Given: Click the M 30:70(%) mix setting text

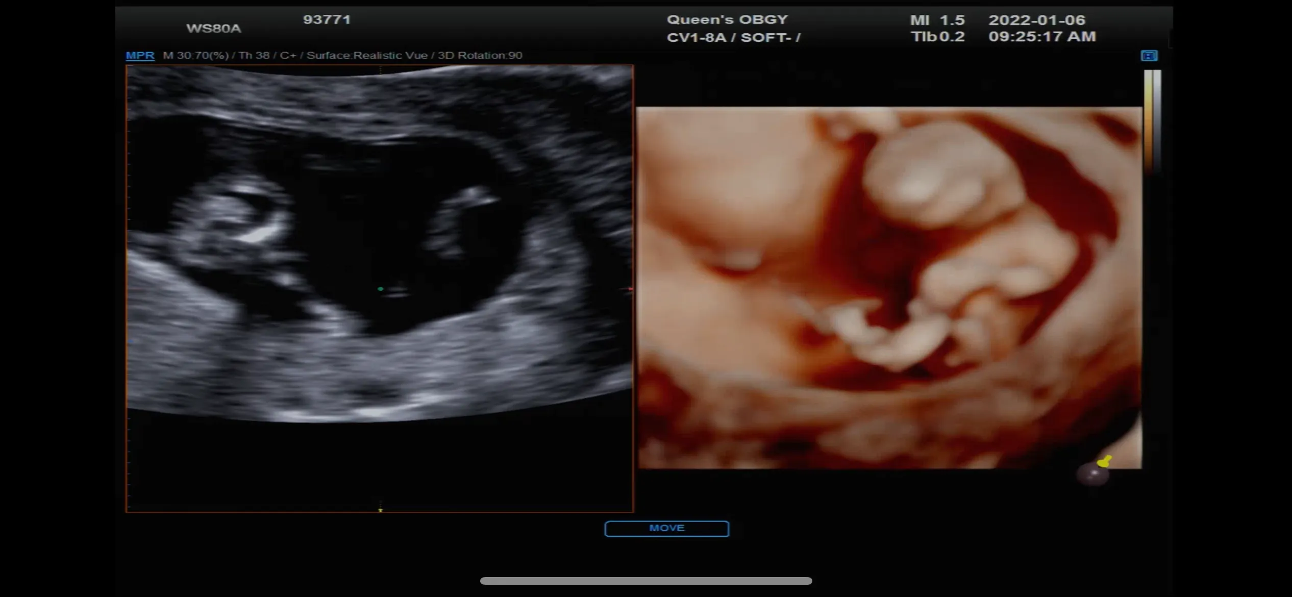Looking at the screenshot, I should pos(195,55).
